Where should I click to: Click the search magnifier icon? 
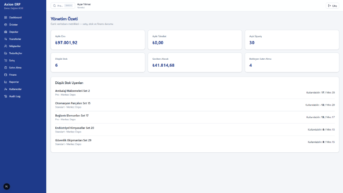coord(54,6)
